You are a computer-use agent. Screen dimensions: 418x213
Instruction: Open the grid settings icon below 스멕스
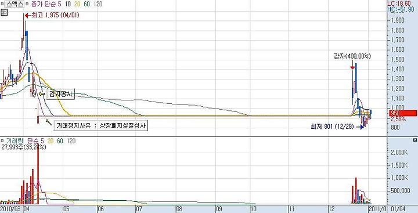click(4, 12)
